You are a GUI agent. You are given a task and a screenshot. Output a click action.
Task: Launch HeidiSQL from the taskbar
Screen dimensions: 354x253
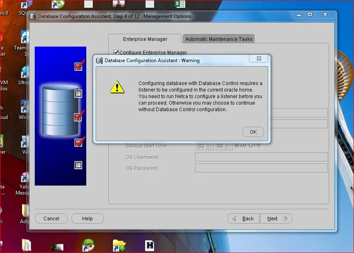click(88, 245)
